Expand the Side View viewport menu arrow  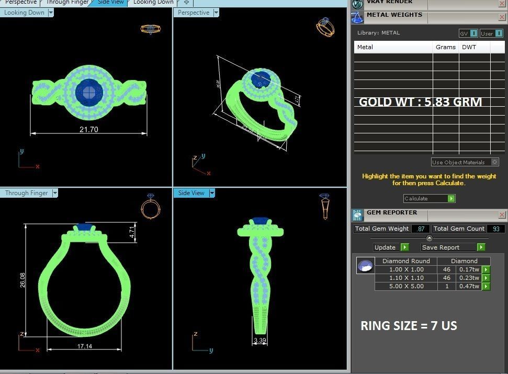[212, 193]
